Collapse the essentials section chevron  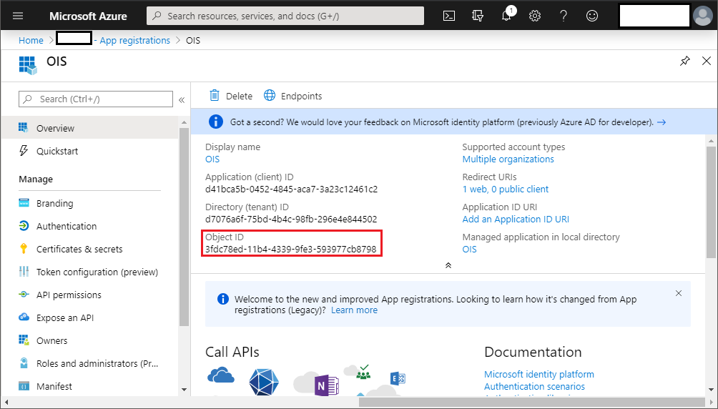point(448,265)
